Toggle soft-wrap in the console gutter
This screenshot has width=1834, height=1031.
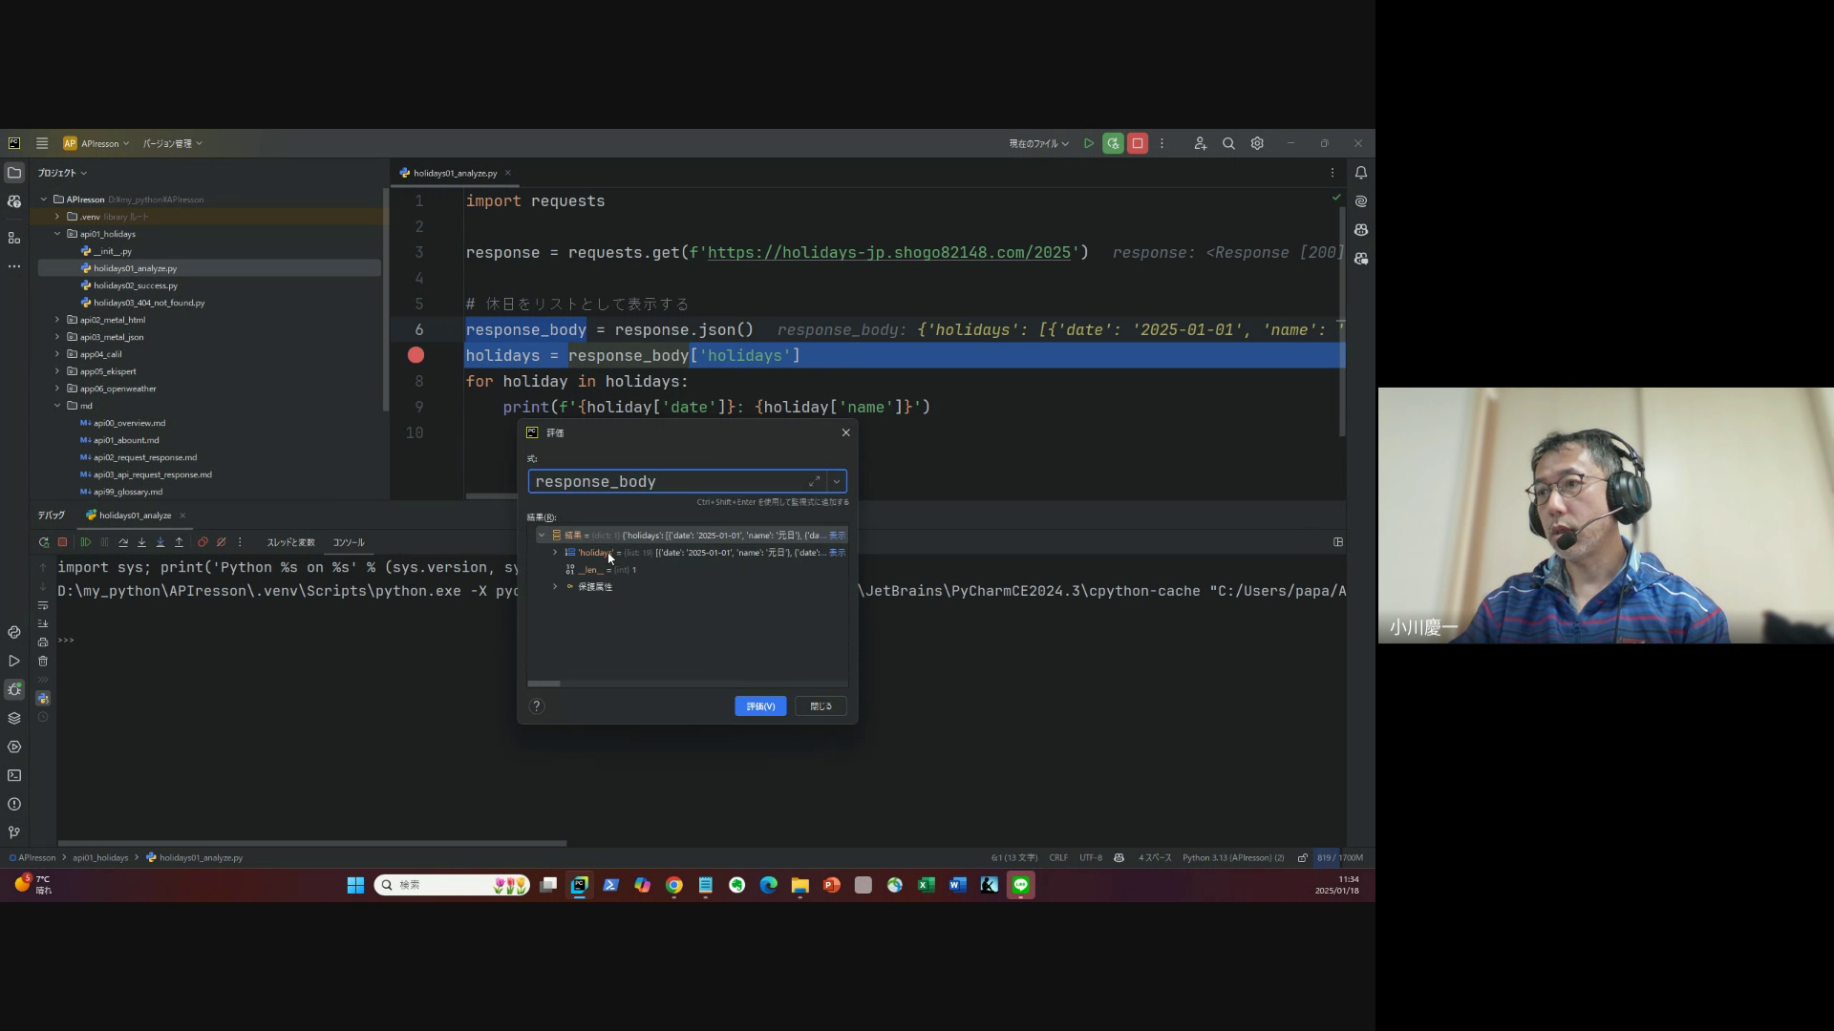pos(43,605)
